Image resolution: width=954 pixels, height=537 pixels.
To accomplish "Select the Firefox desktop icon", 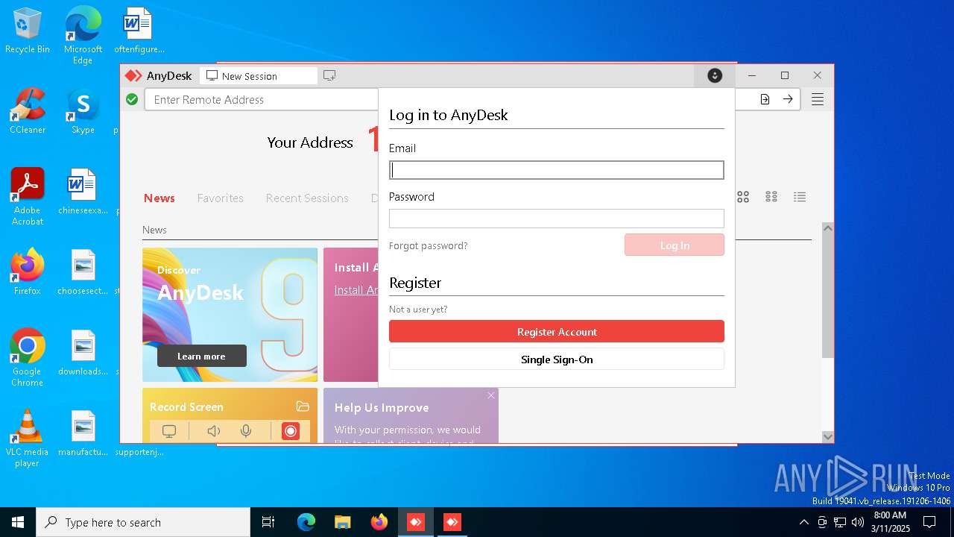I will (x=28, y=272).
